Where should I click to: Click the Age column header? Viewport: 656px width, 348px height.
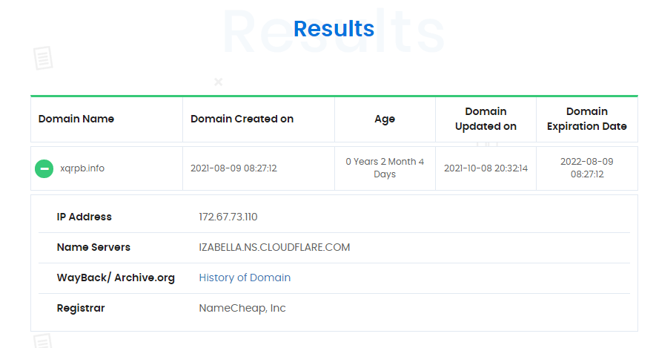[385, 119]
